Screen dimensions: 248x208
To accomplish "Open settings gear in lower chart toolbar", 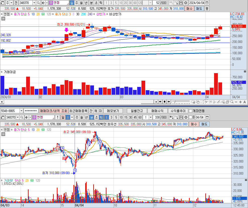I will pyautogui.click(x=186, y=117).
